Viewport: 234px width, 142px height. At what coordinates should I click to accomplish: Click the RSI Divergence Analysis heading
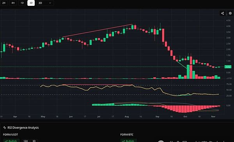[x=23, y=128]
